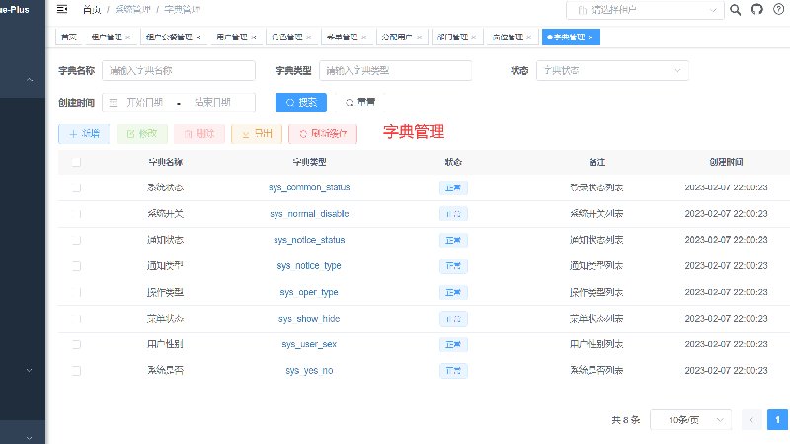This screenshot has width=790, height=444.
Task: Close the 岗位管理 tab
Action: pos(528,37)
